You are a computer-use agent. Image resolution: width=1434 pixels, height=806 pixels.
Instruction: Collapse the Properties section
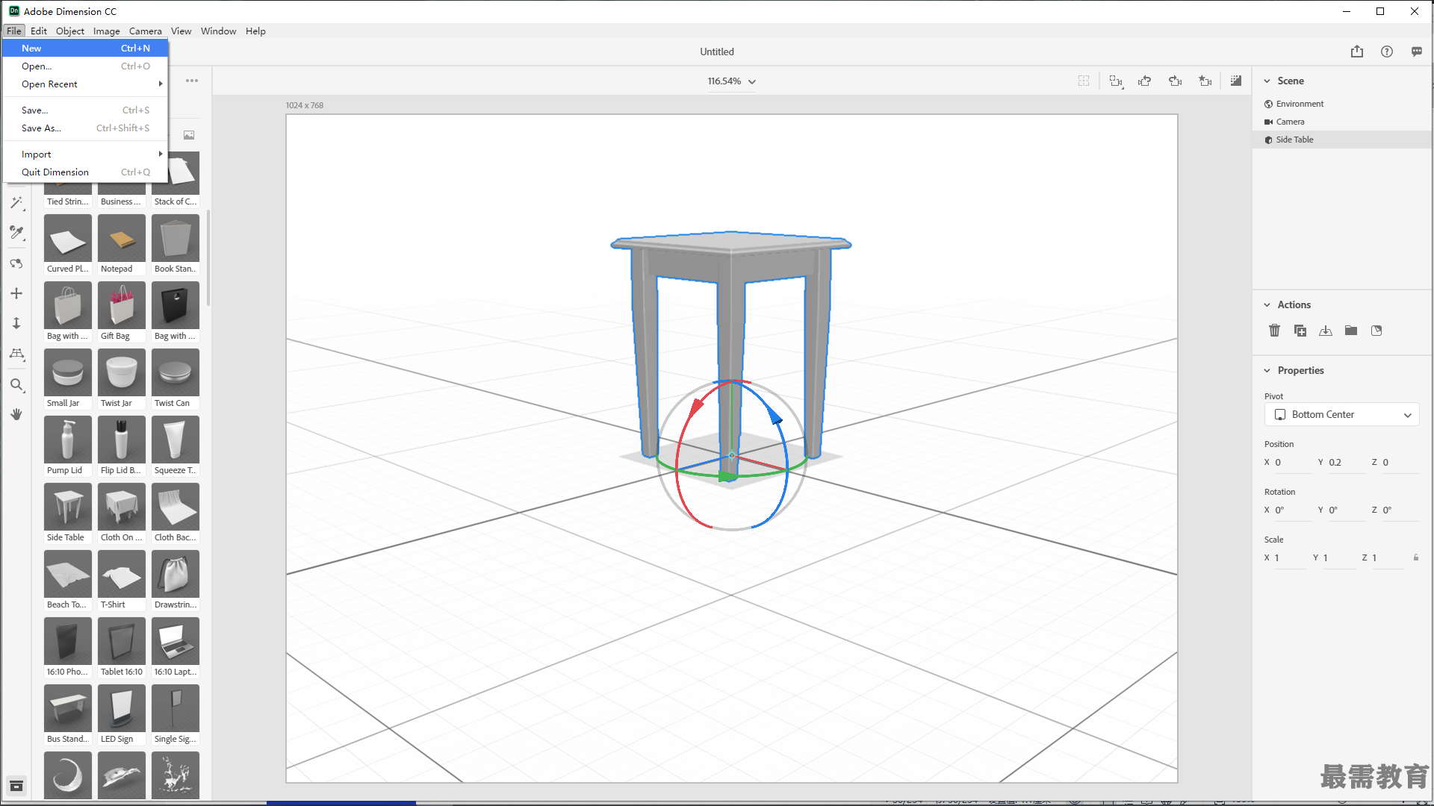coord(1267,370)
